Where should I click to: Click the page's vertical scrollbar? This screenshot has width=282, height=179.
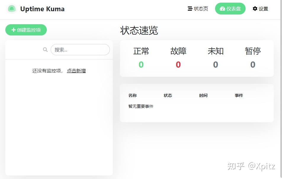tap(281, 89)
